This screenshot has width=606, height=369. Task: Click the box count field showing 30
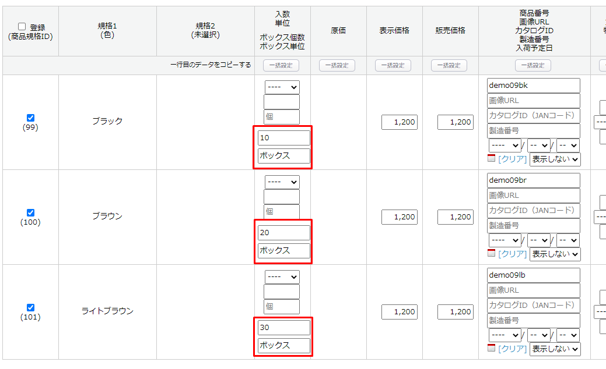pos(284,328)
